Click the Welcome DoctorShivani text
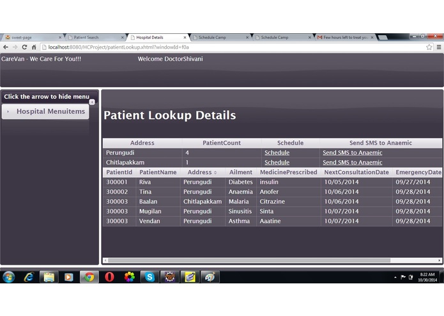Viewport: 444px width, 316px height. tap(170, 59)
